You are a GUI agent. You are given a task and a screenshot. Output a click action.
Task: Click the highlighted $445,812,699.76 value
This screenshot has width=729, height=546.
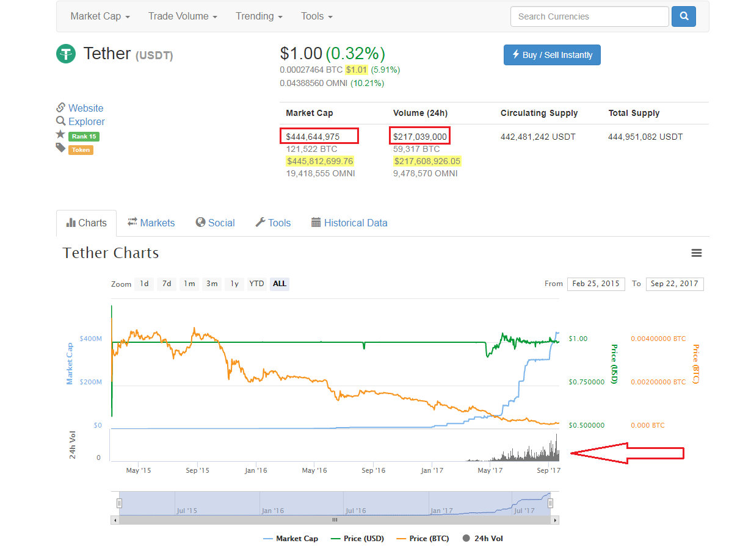(x=320, y=161)
